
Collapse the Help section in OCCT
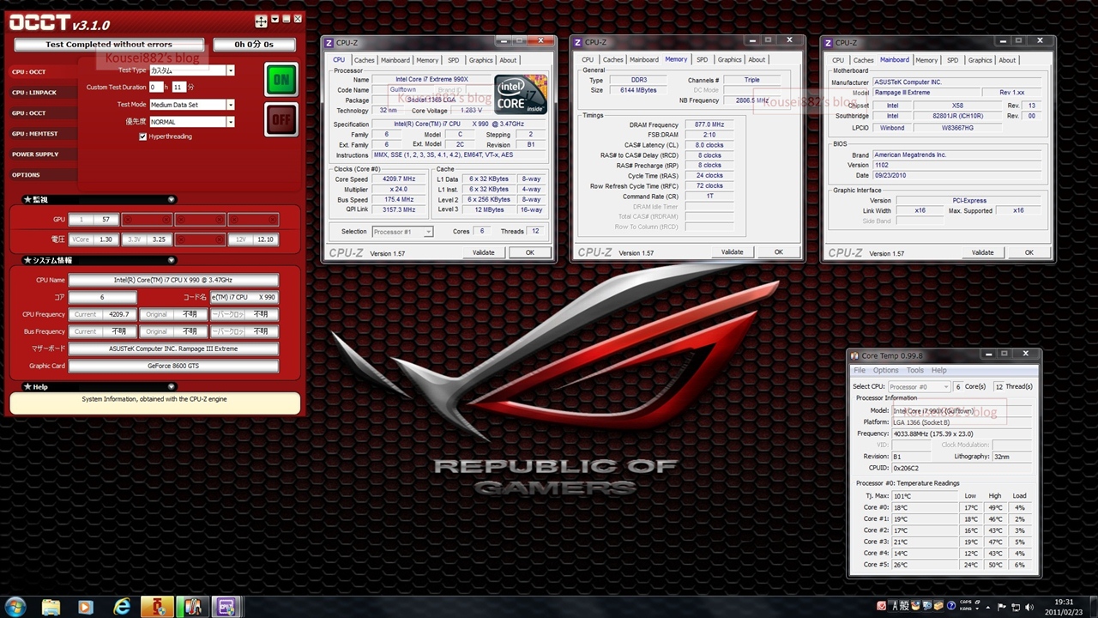(172, 387)
